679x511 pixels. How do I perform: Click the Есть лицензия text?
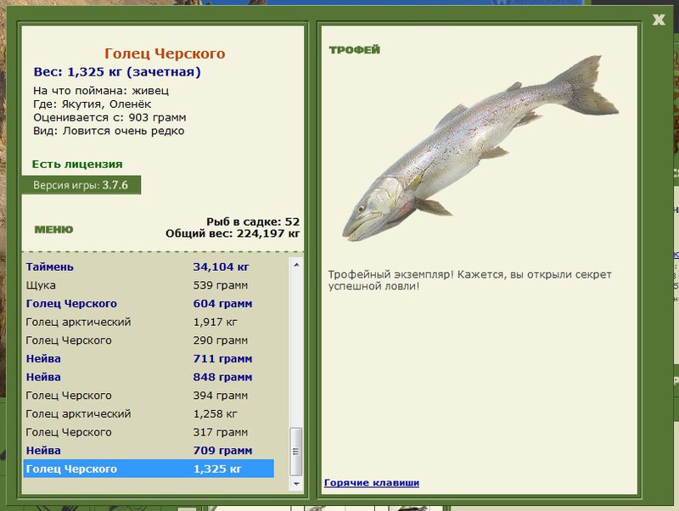pos(77,164)
